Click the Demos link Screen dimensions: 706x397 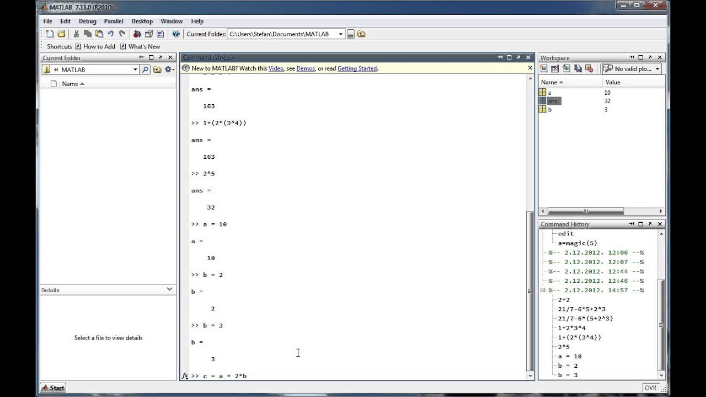coord(306,68)
